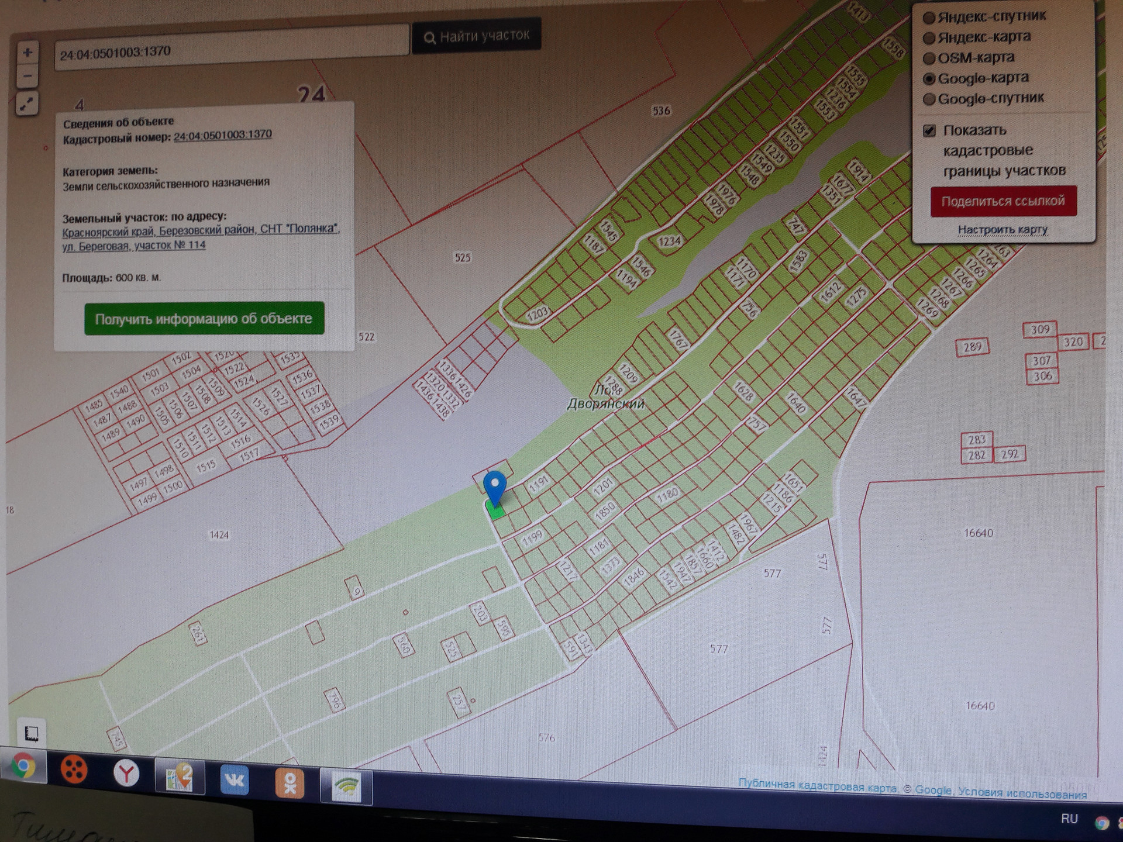
Task: Click the Найти участок search button
Action: coord(476,36)
